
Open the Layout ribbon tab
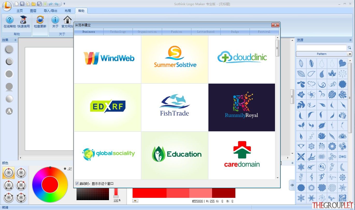point(68,11)
